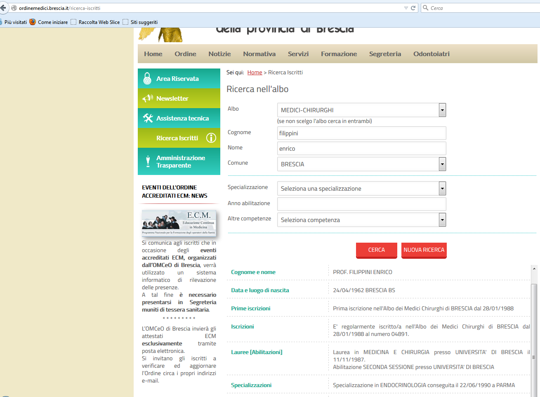540x397 pixels.
Task: Click the results scrollbar up arrow
Action: pos(534,269)
